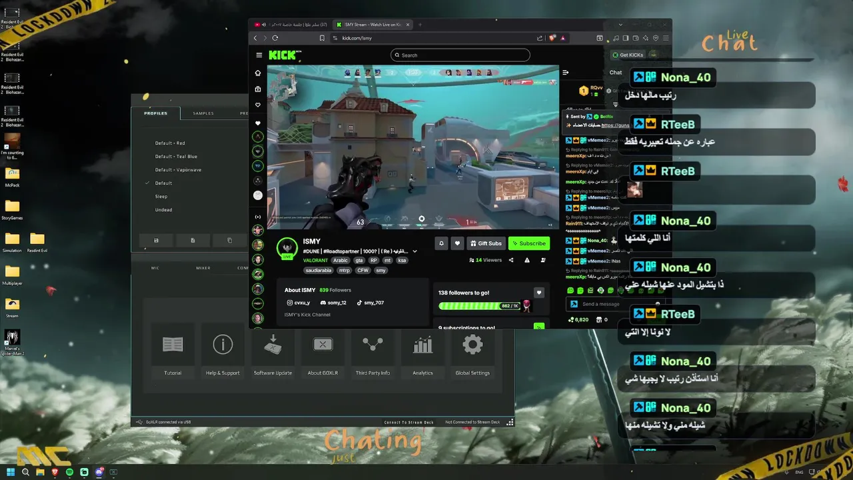
Task: Switch to the PROFILES tab in GoXLR
Action: pos(156,113)
